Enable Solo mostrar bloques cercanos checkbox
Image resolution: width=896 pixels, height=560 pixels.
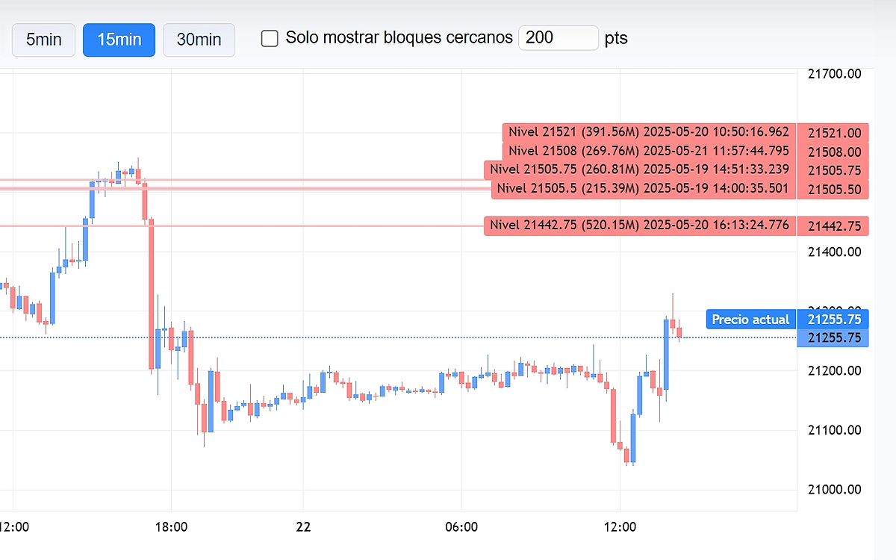pos(270,38)
